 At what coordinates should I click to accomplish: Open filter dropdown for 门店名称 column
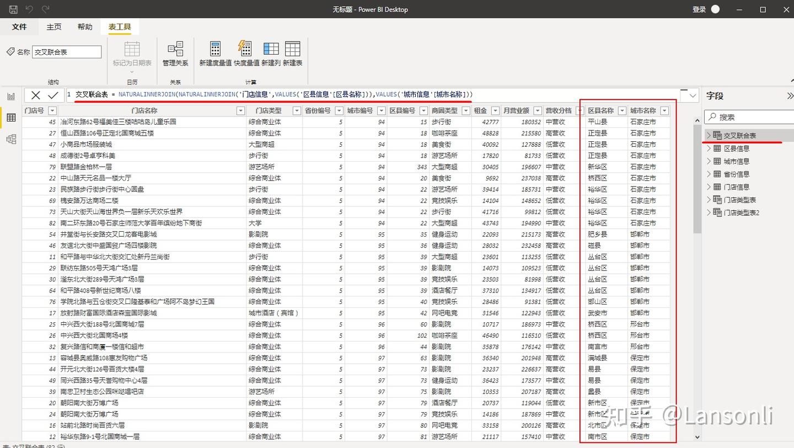[x=240, y=111]
